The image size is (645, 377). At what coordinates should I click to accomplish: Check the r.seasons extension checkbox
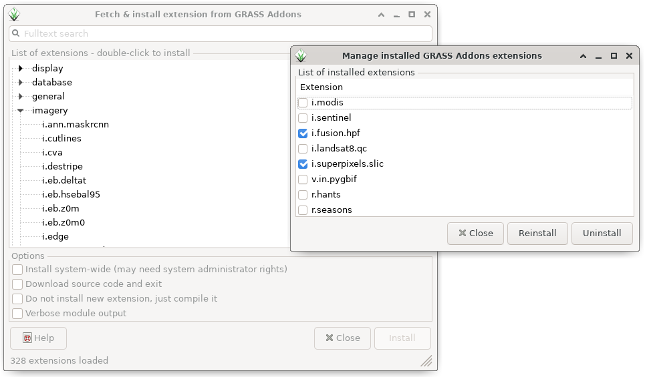click(x=303, y=210)
